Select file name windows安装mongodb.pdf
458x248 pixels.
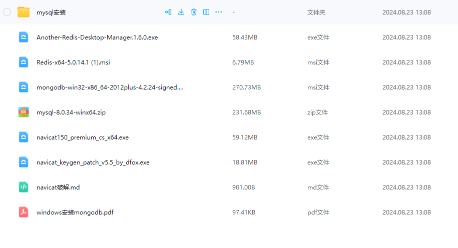tap(75, 212)
